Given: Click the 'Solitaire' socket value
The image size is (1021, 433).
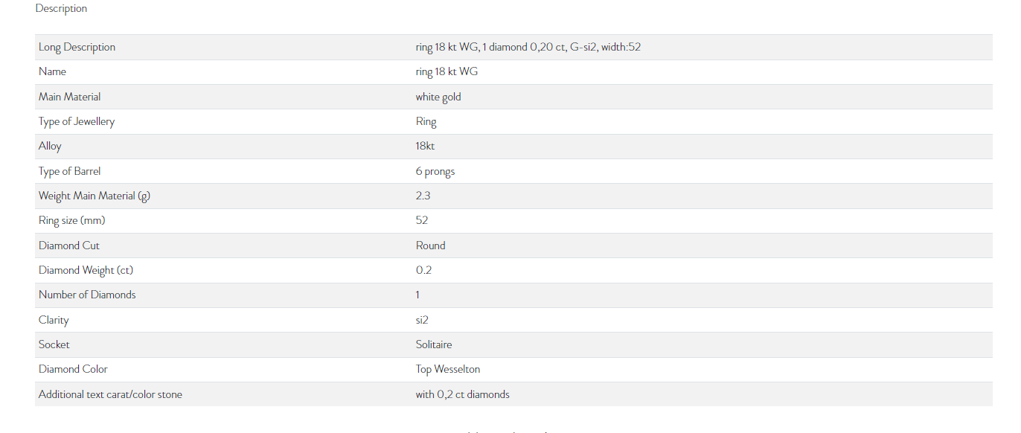Looking at the screenshot, I should tap(434, 344).
